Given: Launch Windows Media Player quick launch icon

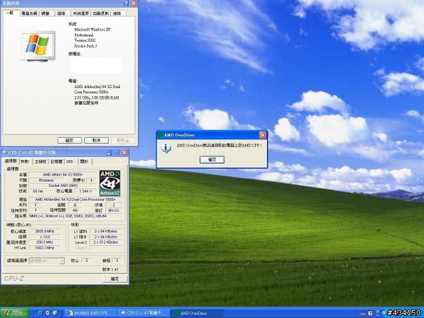Looking at the screenshot, I should point(47,313).
